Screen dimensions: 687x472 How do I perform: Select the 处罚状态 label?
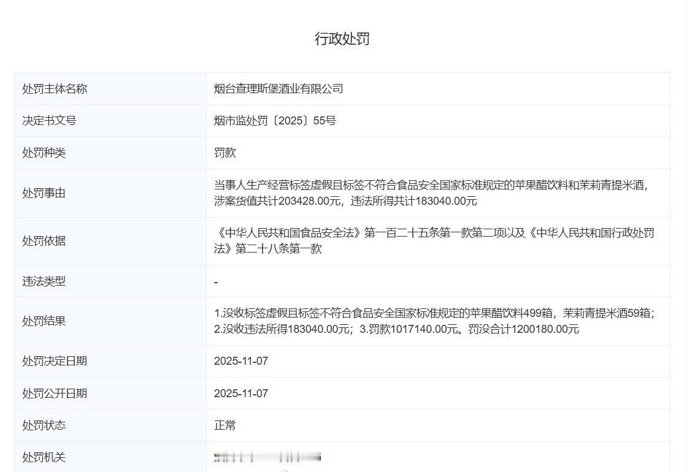(x=44, y=425)
